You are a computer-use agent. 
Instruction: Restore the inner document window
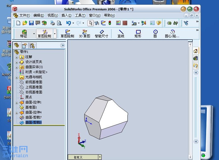191,15
